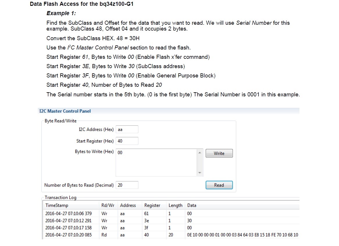The height and width of the screenshot is (246, 339).
Task: Click the TimeStamp column header
Action: 71,205
